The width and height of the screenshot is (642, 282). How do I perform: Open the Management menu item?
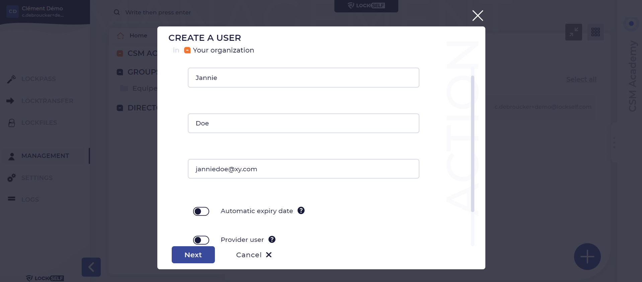pyautogui.click(x=45, y=156)
